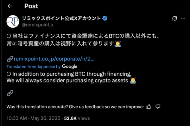Click the chain icon beside remixpoint.co.jp URL
This screenshot has height=126, width=190.
click(x=10, y=59)
